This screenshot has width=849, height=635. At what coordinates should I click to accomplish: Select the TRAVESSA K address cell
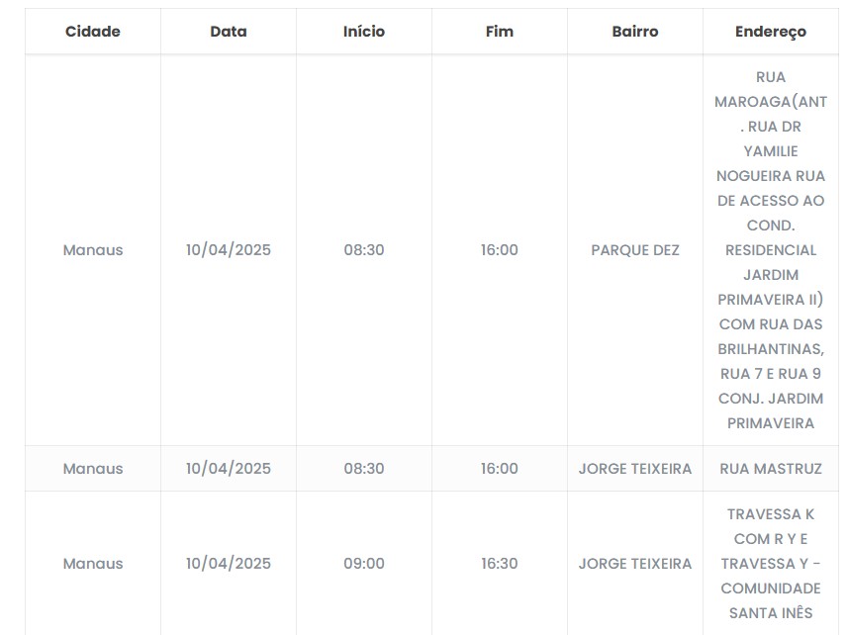[x=771, y=564]
